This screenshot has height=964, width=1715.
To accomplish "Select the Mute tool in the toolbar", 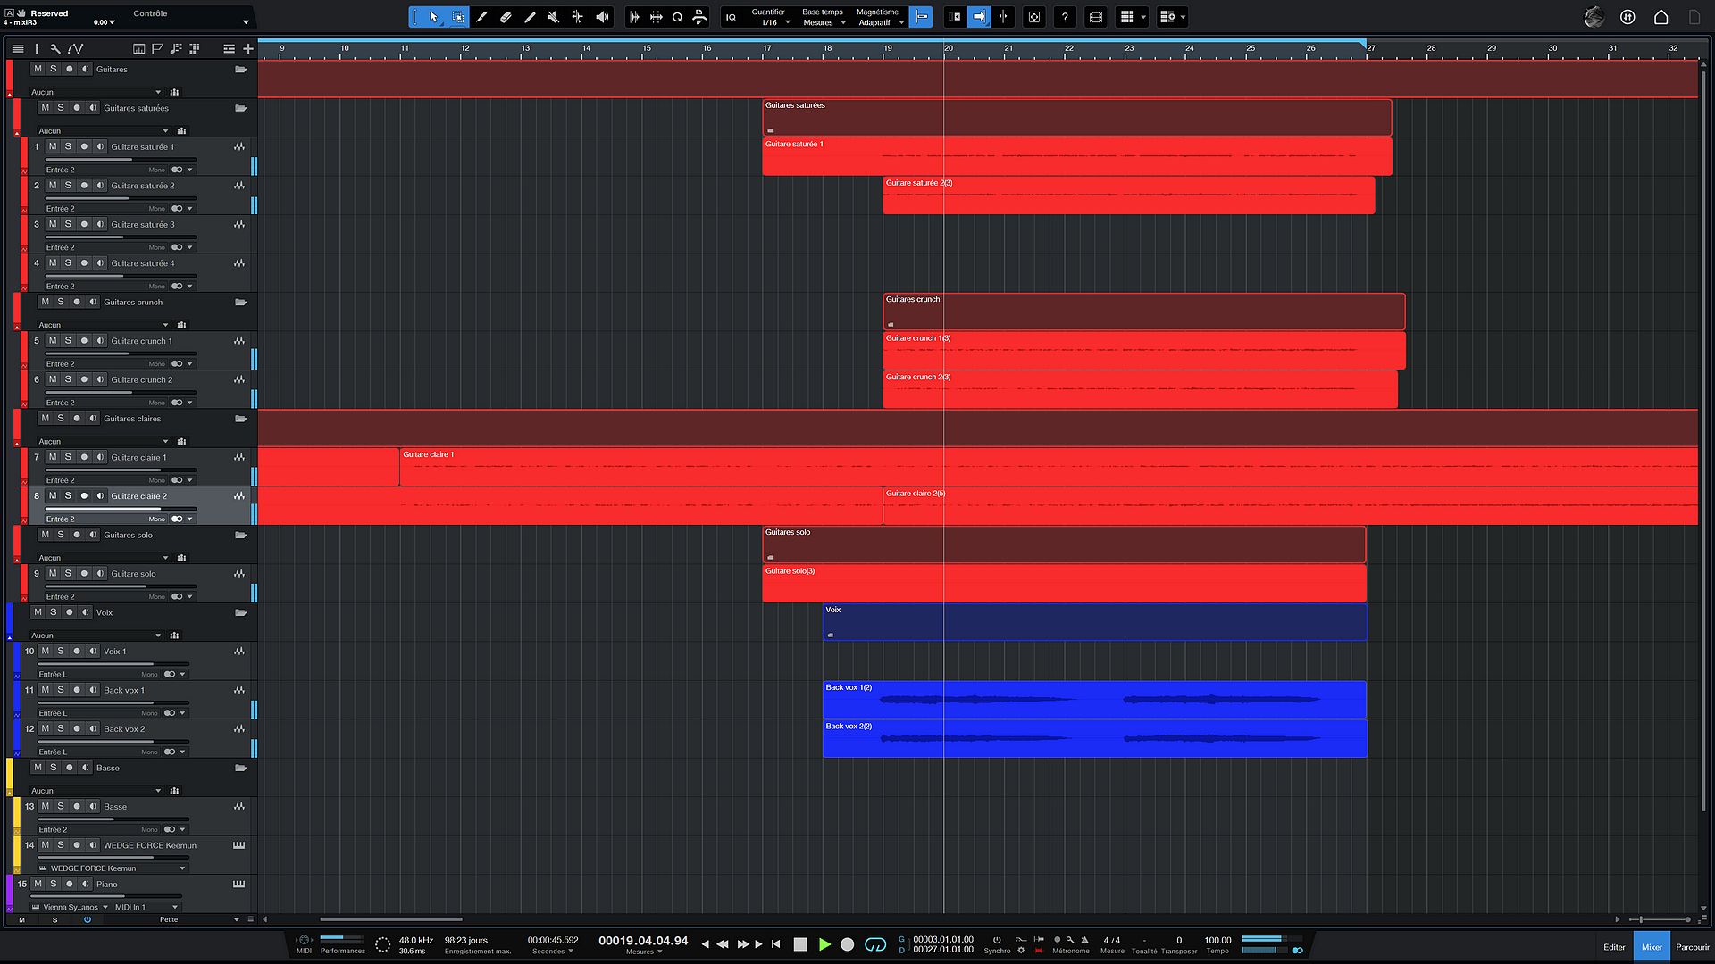I will 553,17.
